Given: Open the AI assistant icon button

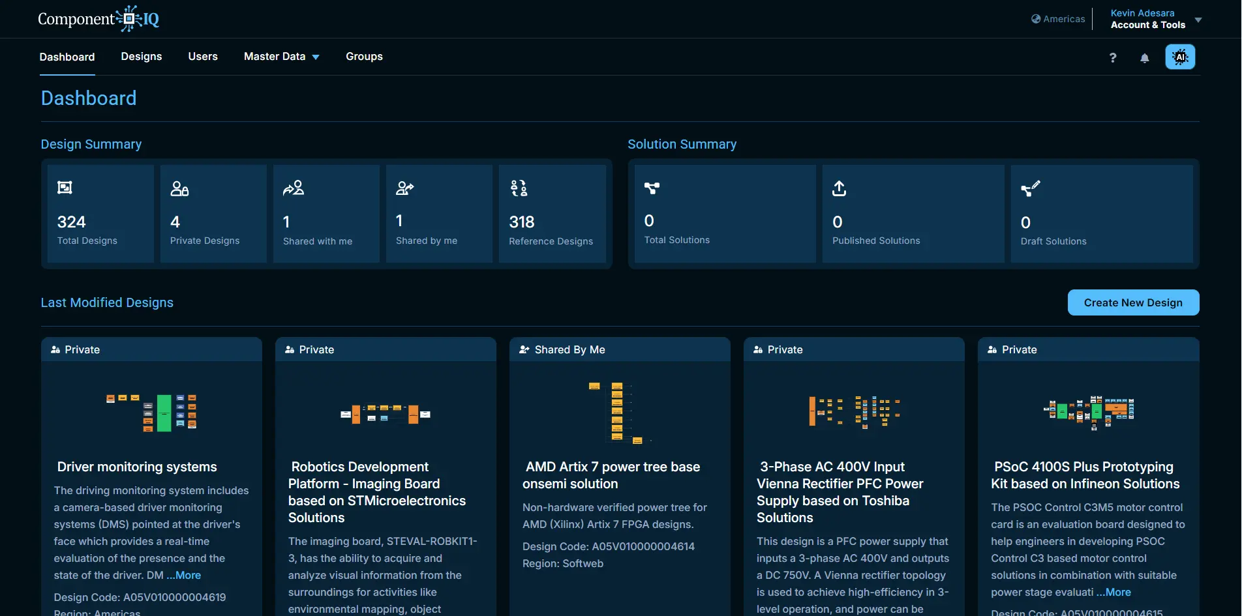Looking at the screenshot, I should pyautogui.click(x=1180, y=57).
